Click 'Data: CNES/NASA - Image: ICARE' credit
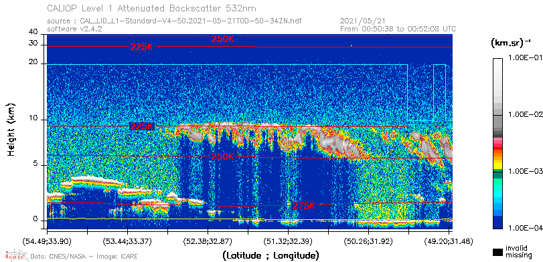This screenshot has height=262, width=543. click(84, 257)
